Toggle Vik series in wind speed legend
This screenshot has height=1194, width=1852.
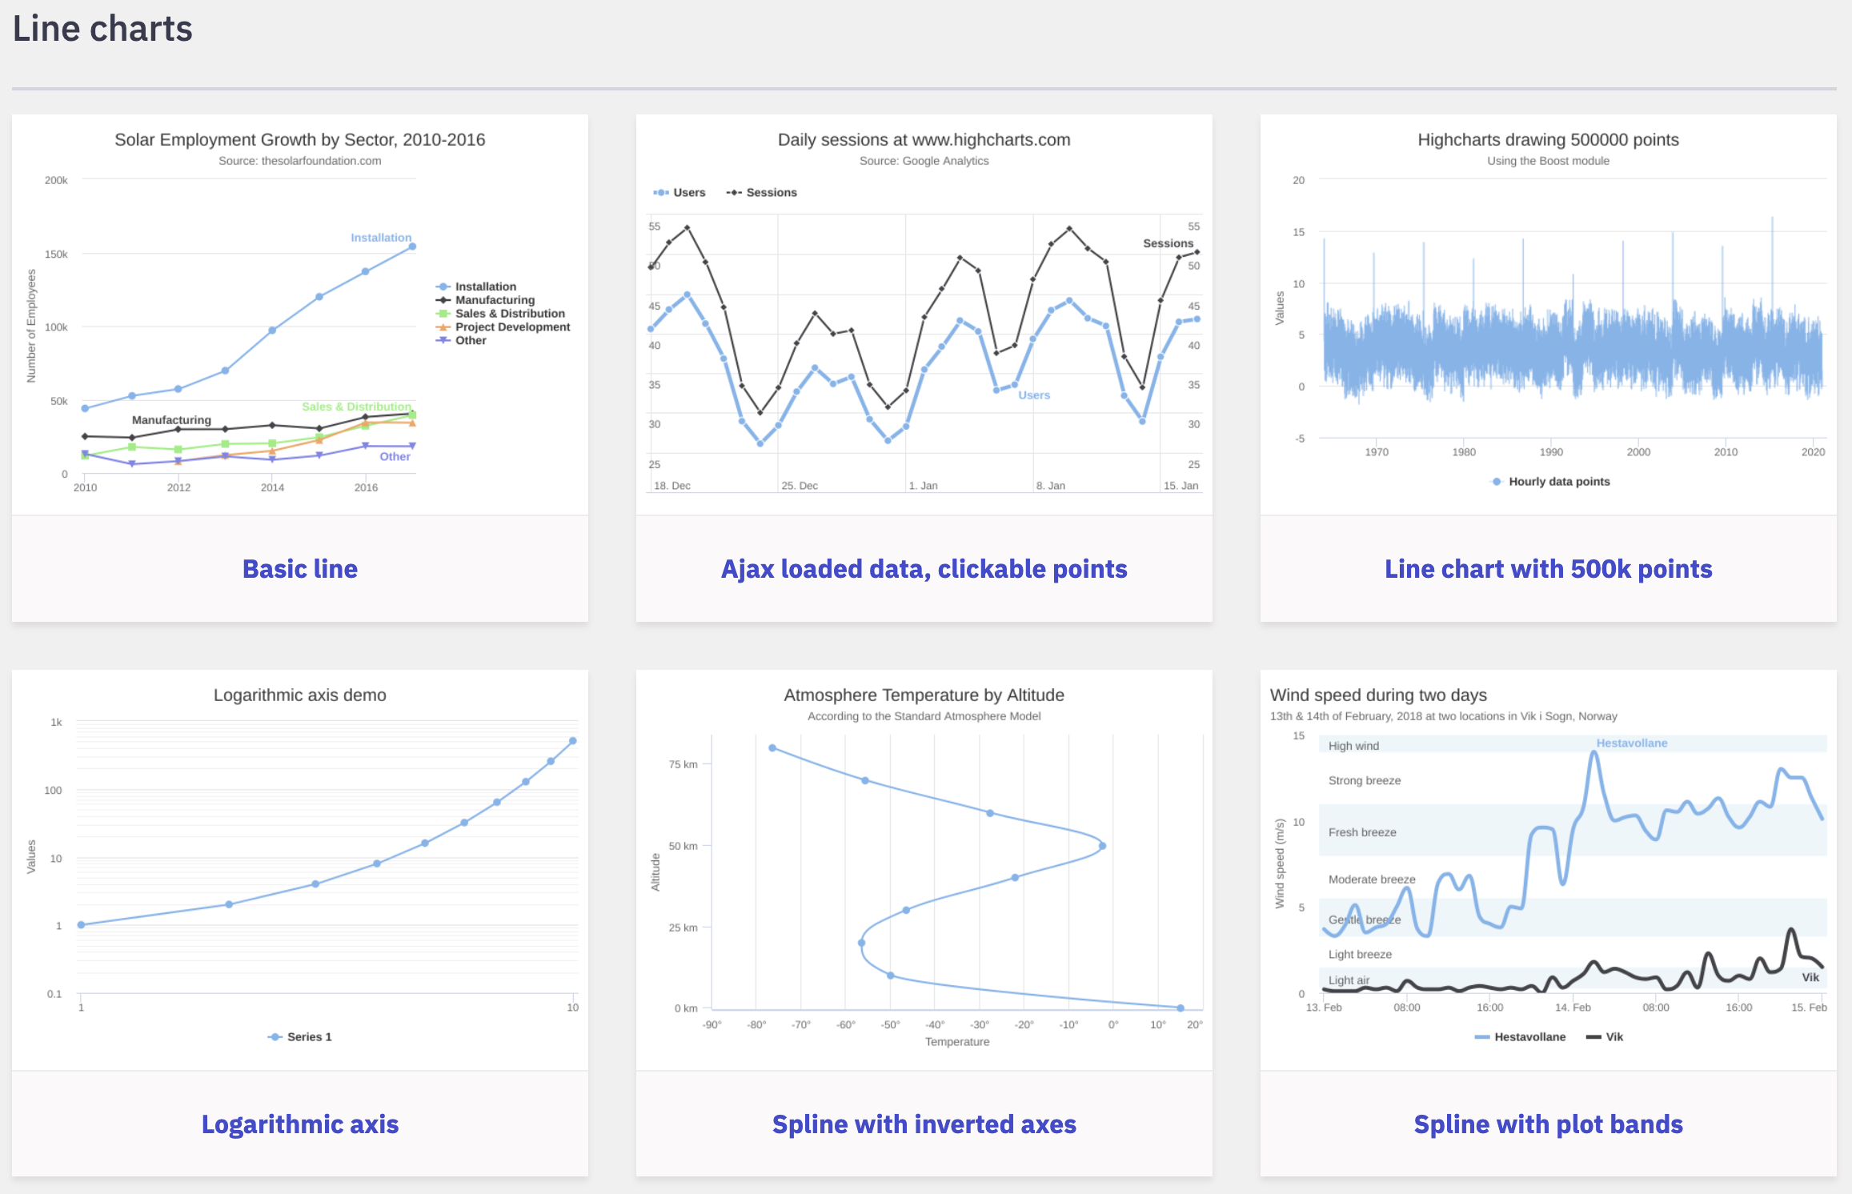(x=1614, y=1037)
